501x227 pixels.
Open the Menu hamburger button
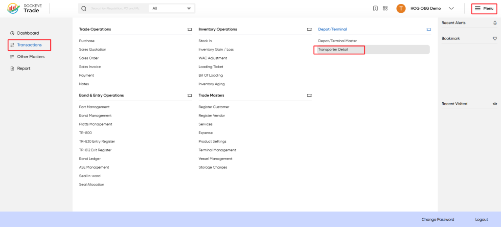pyautogui.click(x=484, y=8)
